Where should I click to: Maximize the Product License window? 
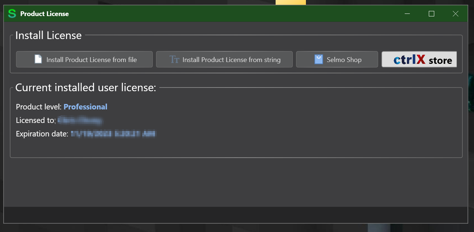coord(431,14)
